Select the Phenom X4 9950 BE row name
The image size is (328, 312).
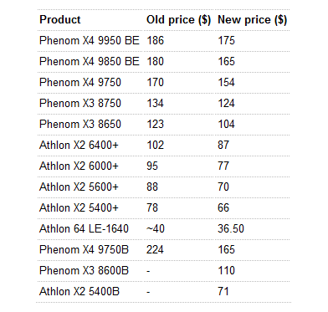point(90,41)
